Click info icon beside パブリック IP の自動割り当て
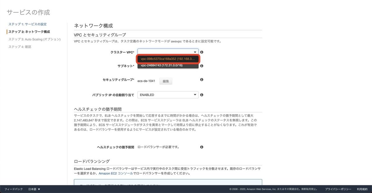 pyautogui.click(x=201, y=95)
